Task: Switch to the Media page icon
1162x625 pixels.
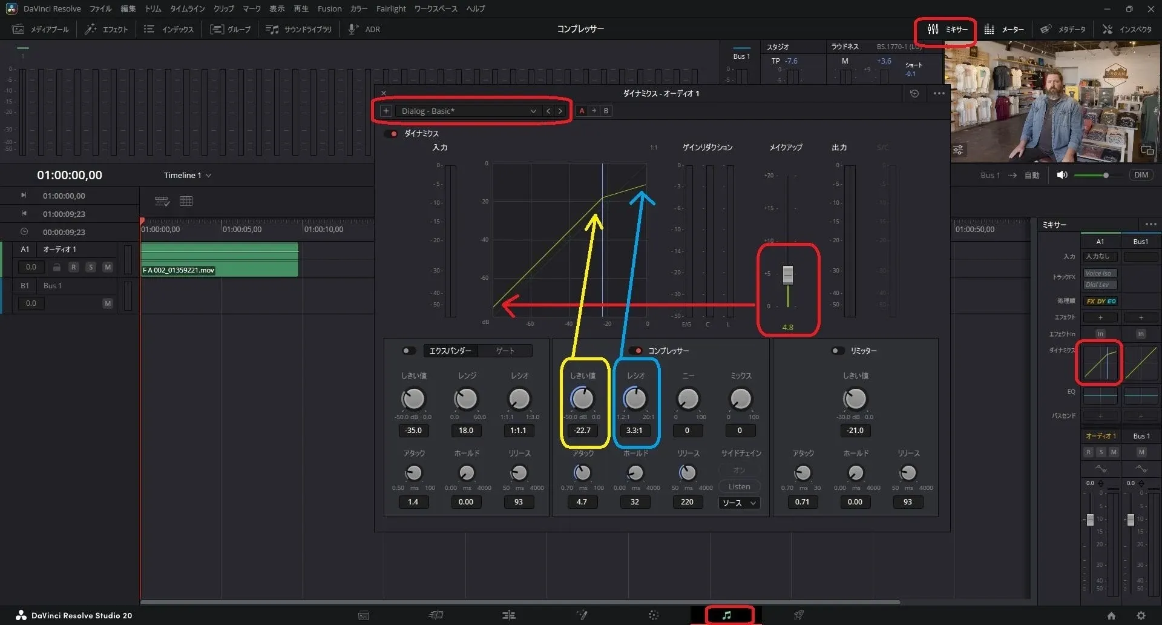Action: click(364, 615)
